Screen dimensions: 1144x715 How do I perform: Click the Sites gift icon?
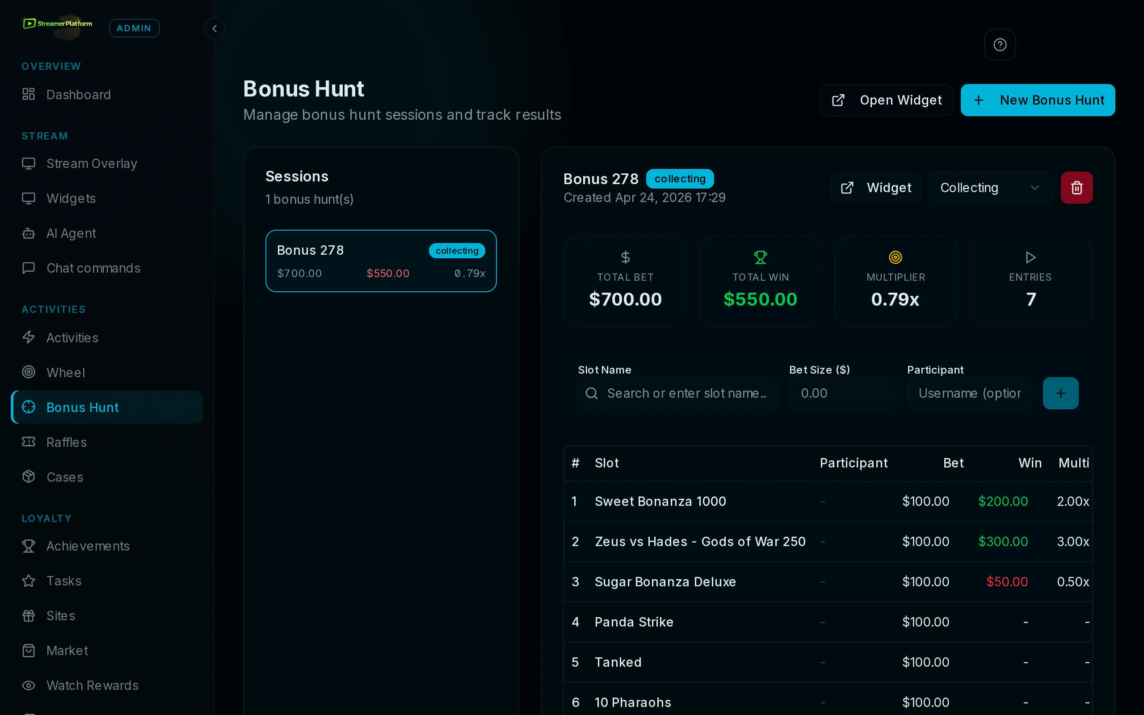29,616
